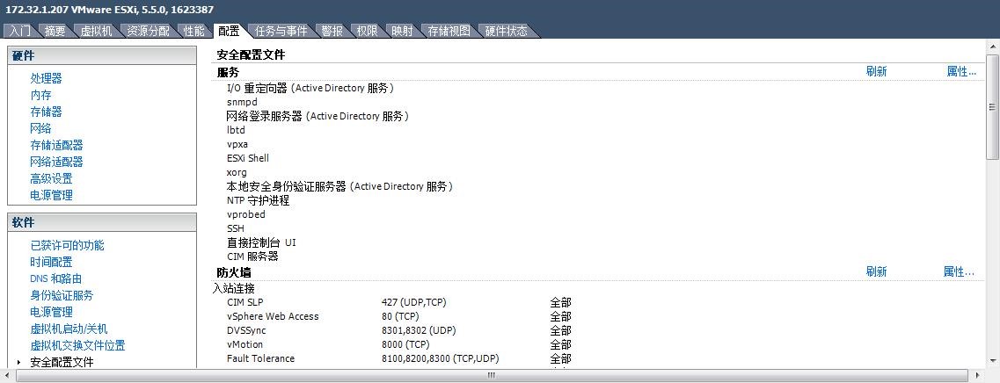1000x383 pixels.
Task: Click the 8301,8302 (UDP) port value
Action: (419, 330)
